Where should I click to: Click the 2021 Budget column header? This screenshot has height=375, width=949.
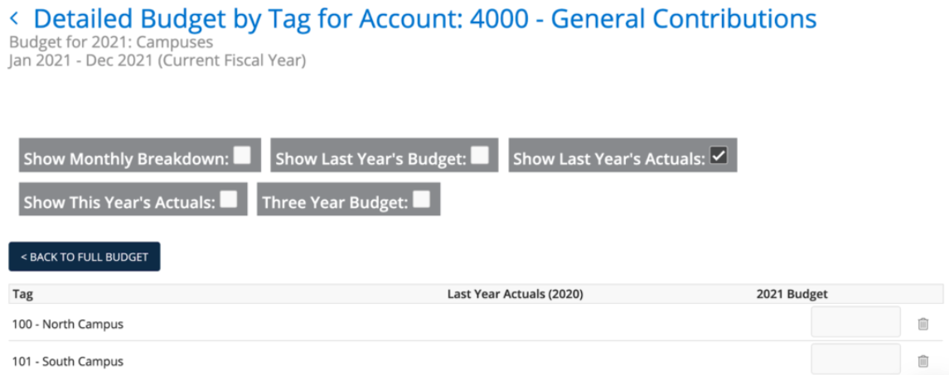[792, 295]
